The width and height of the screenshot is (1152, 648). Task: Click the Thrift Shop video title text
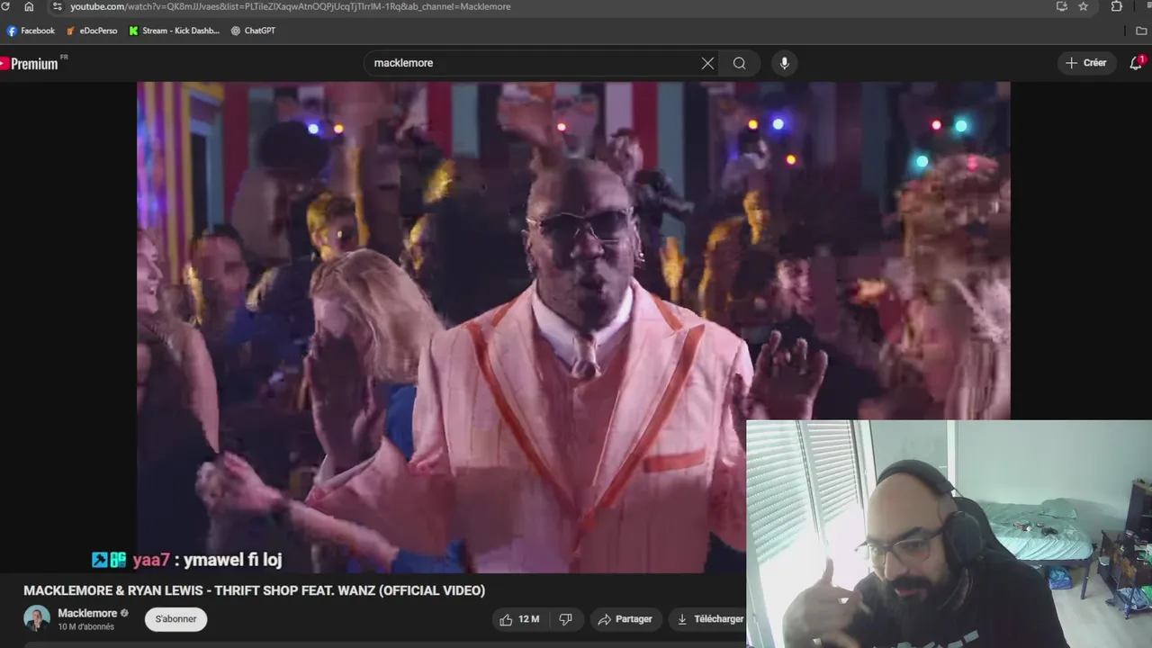[x=254, y=590]
